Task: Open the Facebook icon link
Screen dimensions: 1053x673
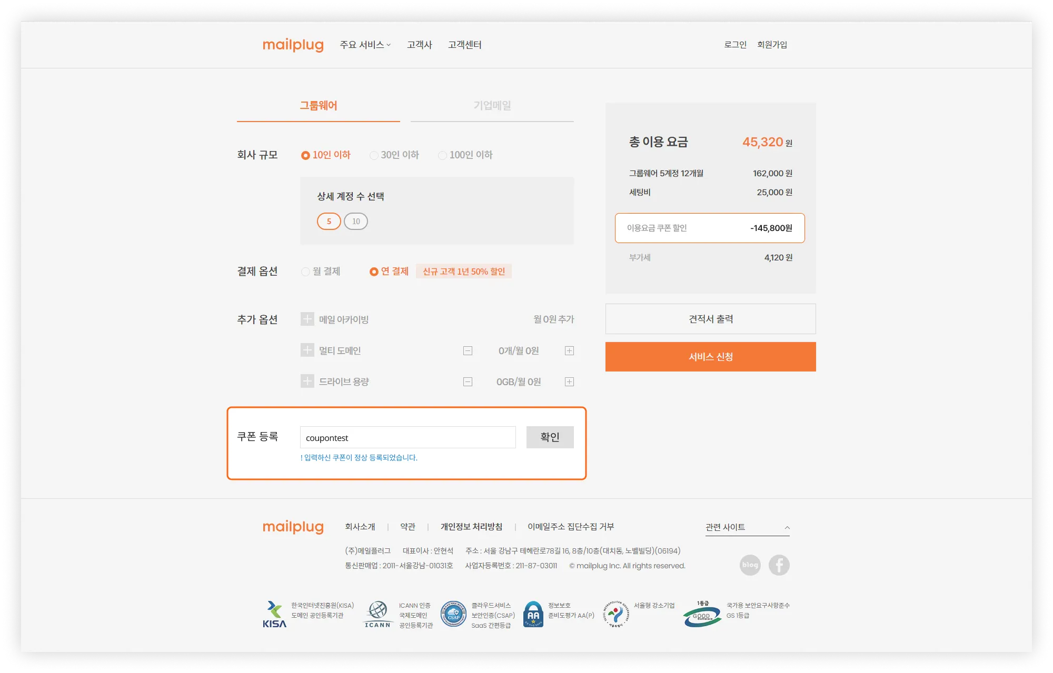Action: point(779,565)
